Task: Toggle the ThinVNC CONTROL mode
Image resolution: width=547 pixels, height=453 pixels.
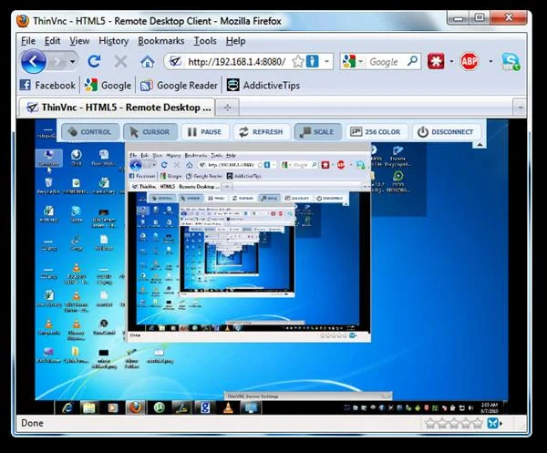Action: tap(90, 132)
